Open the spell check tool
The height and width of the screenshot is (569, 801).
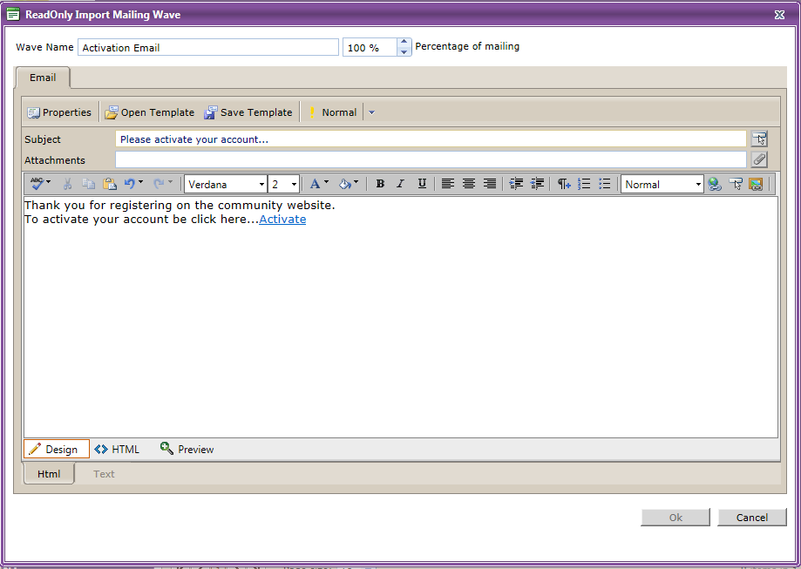37,183
